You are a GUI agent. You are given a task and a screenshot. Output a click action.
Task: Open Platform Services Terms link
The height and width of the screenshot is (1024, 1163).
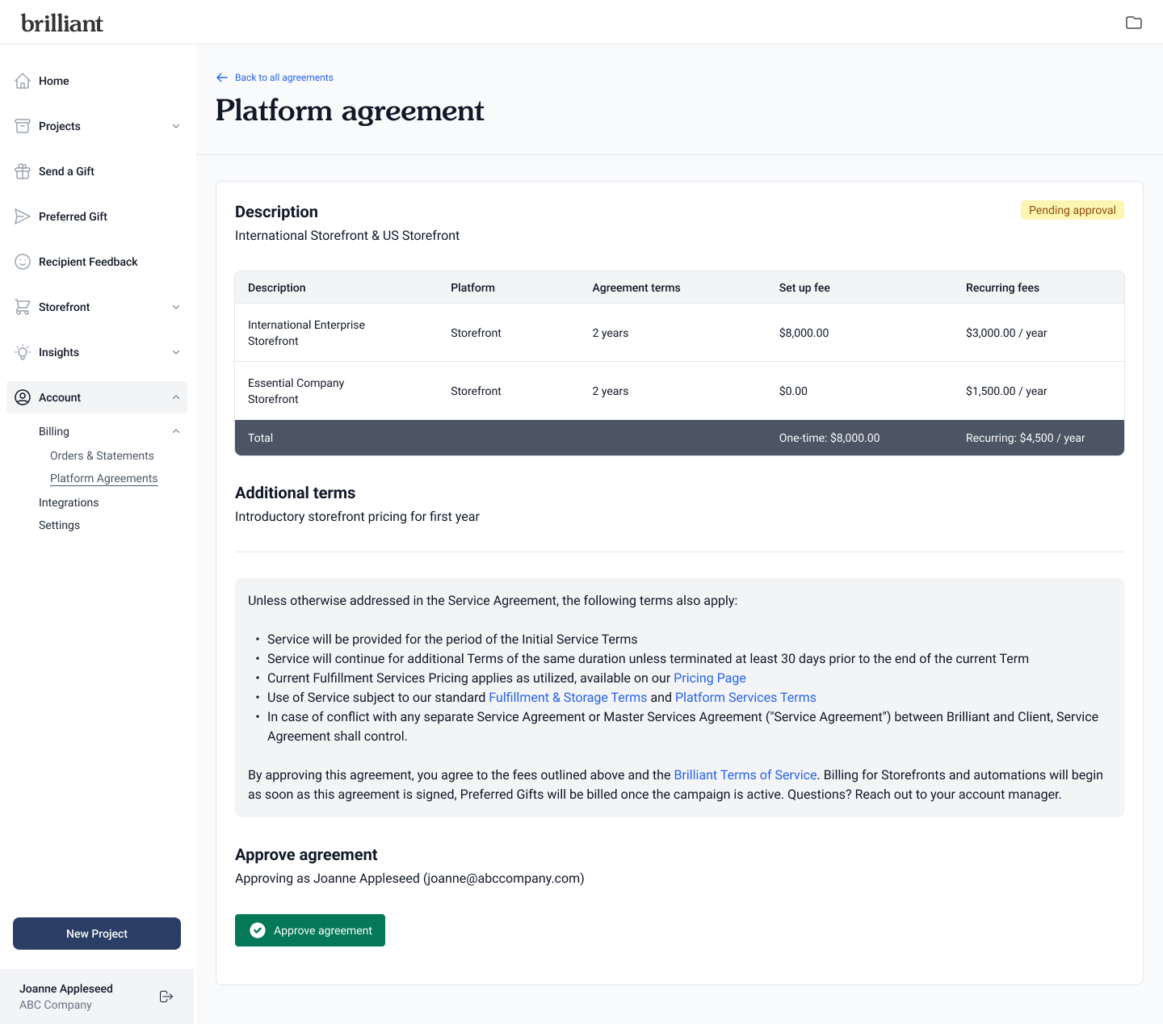click(x=745, y=698)
